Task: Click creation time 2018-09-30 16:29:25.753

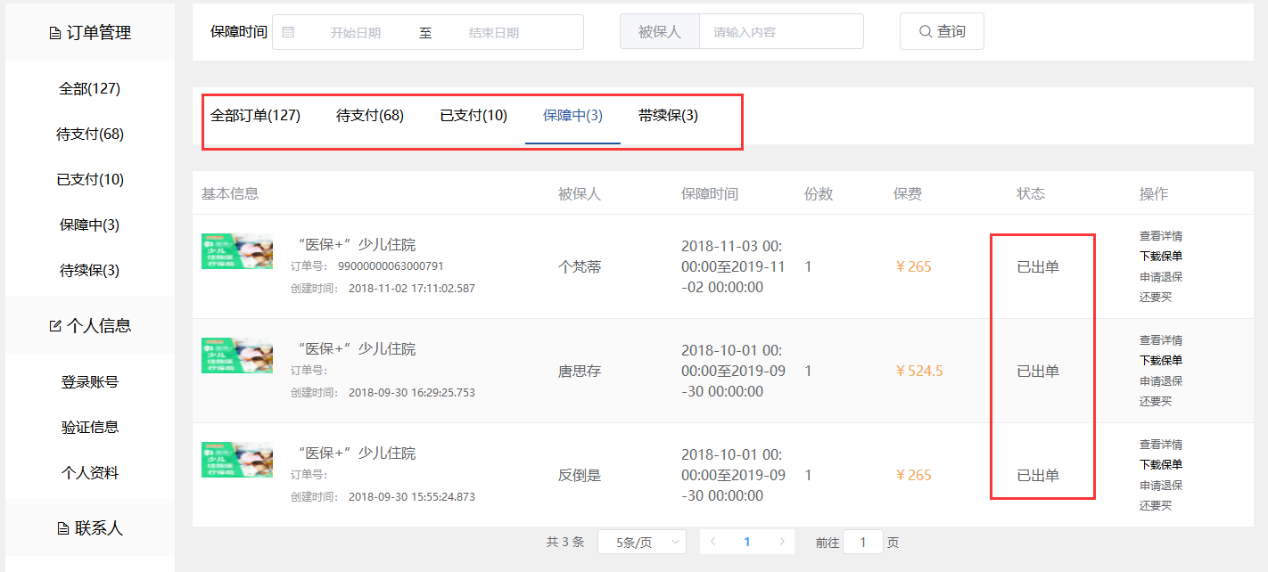Action: (x=412, y=393)
